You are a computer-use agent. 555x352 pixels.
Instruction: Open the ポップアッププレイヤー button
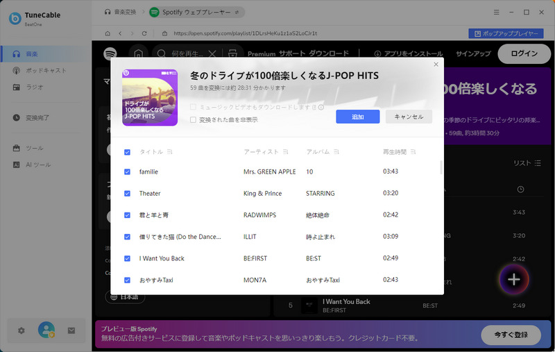pos(506,33)
